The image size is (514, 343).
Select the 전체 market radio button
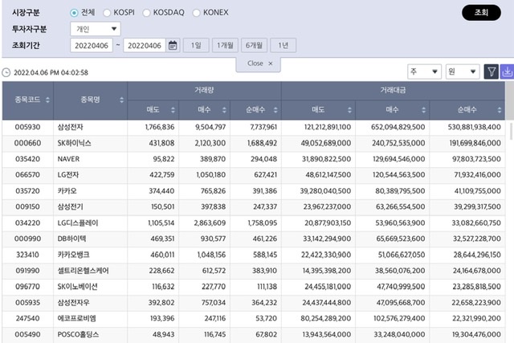tap(75, 13)
